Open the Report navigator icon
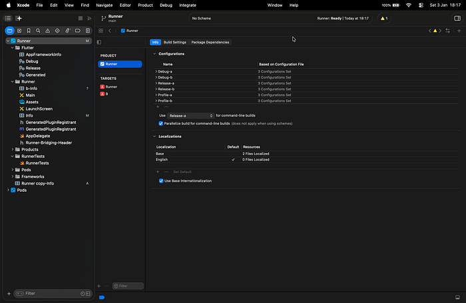 coord(88,31)
